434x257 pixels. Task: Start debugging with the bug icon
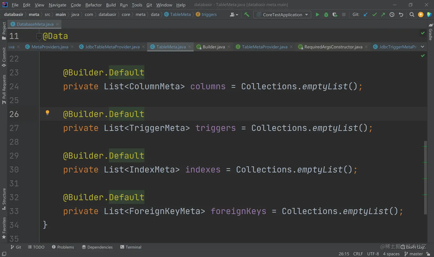pyautogui.click(x=326, y=15)
